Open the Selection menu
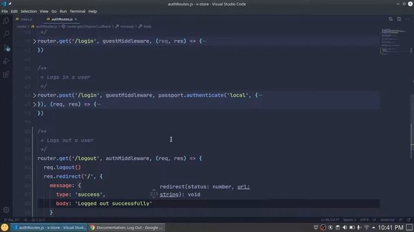Image resolution: width=414 pixels, height=232 pixels. tap(28, 12)
